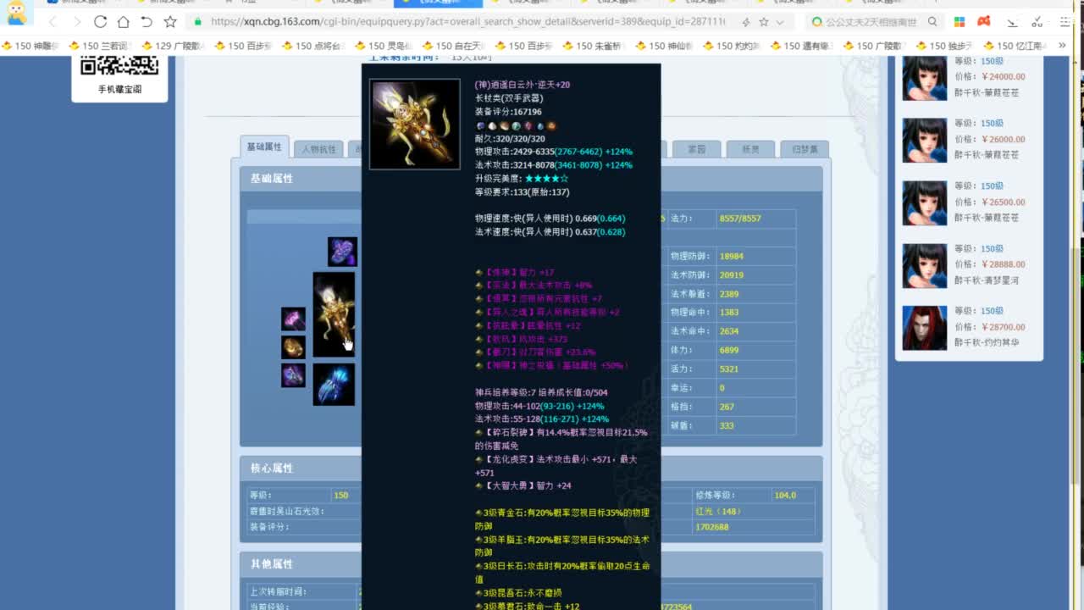Screen dimensions: 1084x610
Task: Open the '150 独步天' bookmark
Action: (945, 46)
